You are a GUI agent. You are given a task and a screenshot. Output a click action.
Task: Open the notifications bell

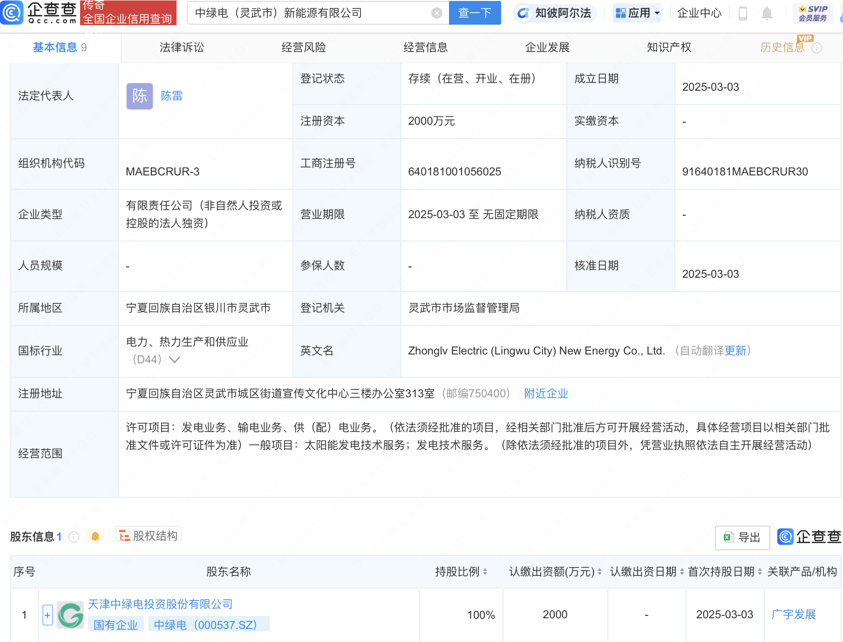click(767, 13)
